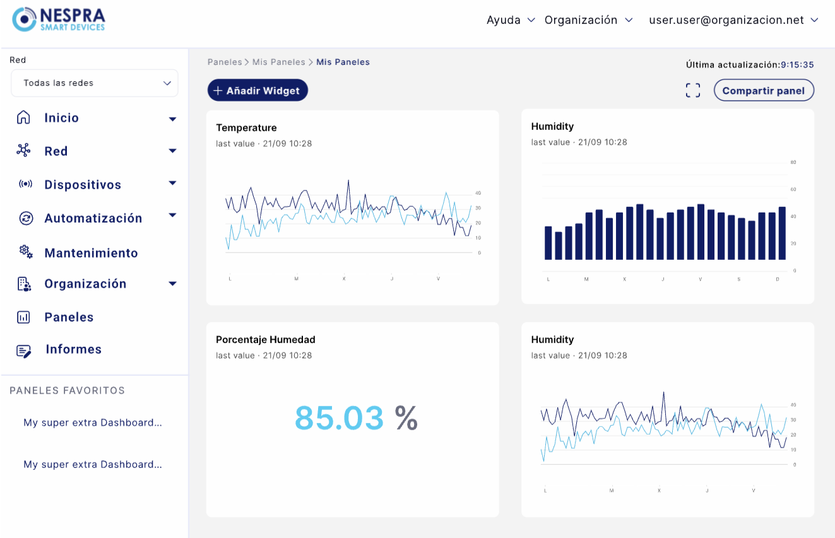835x538 pixels.
Task: Expand the Inicio sidebar arrow
Action: click(x=172, y=119)
